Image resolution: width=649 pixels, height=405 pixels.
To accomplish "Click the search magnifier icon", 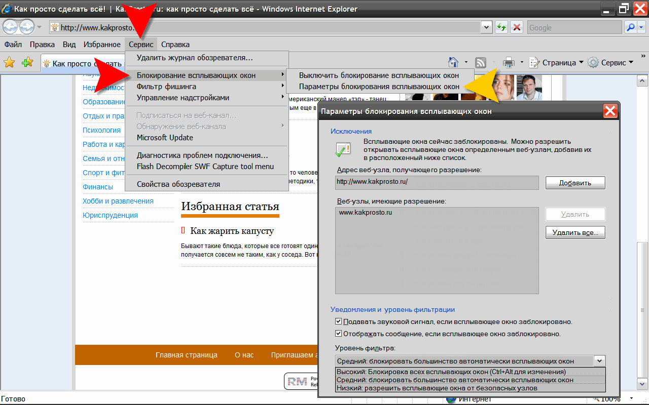I will point(630,27).
